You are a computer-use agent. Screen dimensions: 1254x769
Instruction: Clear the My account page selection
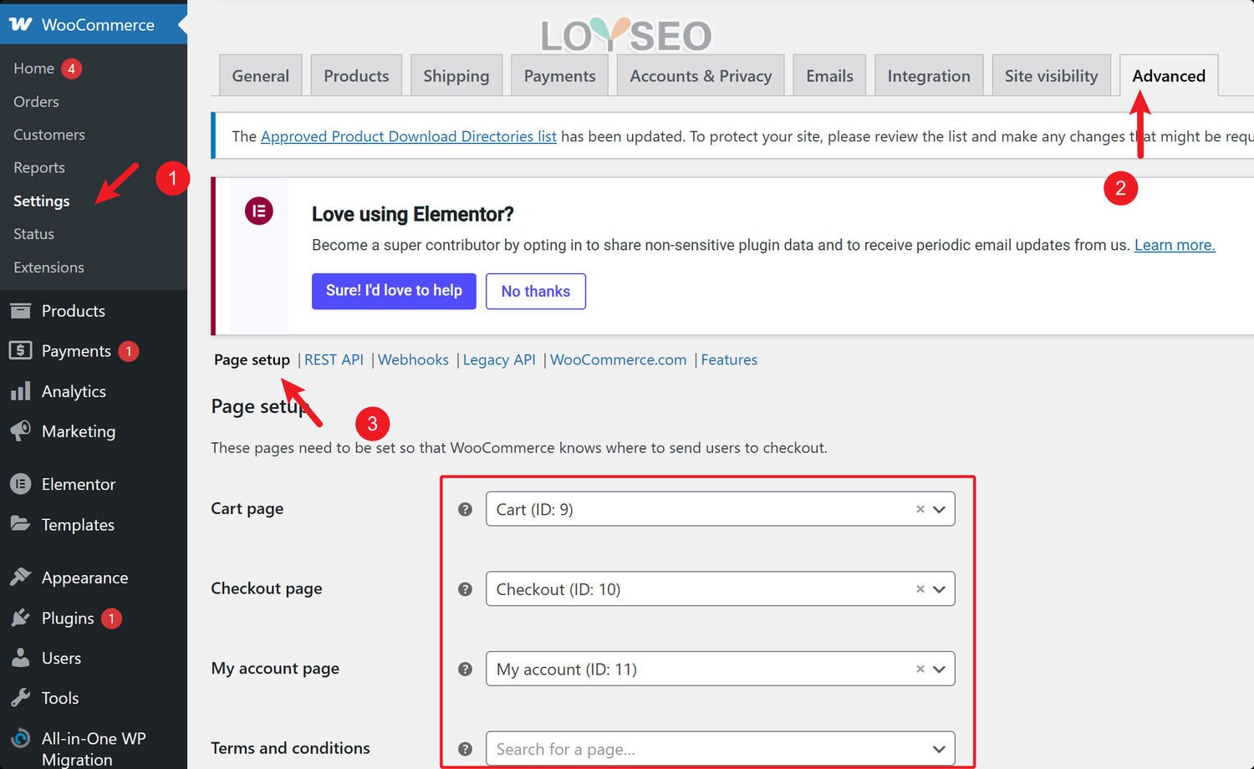click(x=920, y=669)
